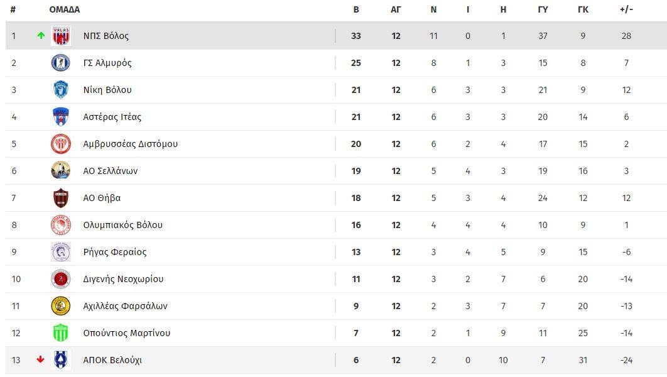Viewport: 667px width, 377px height.
Task: Click the ΓΣ Αλμυρός team logo
Action: pos(61,63)
